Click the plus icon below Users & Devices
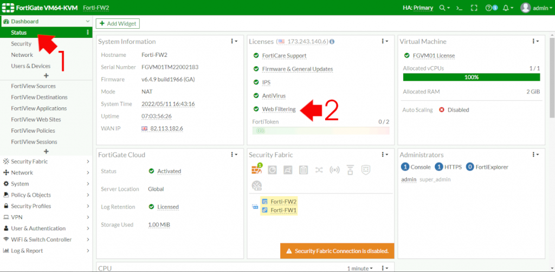This screenshot has height=272, width=555. [46, 76]
